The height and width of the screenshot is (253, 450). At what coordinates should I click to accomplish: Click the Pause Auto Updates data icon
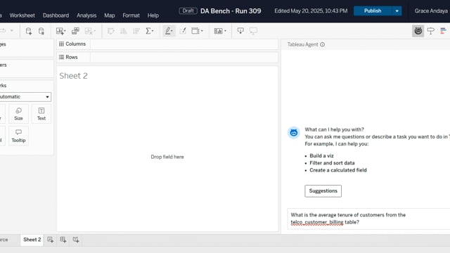tap(41, 31)
